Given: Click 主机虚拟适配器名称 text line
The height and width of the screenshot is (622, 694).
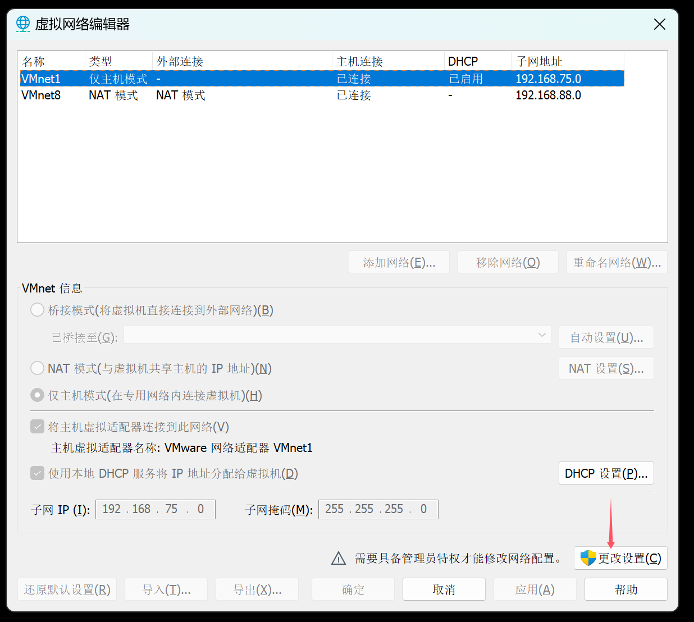Looking at the screenshot, I should [182, 447].
